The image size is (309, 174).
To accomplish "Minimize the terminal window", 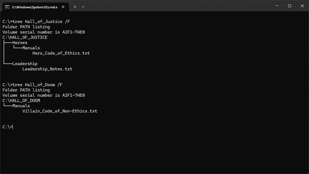I will pos(277,6).
